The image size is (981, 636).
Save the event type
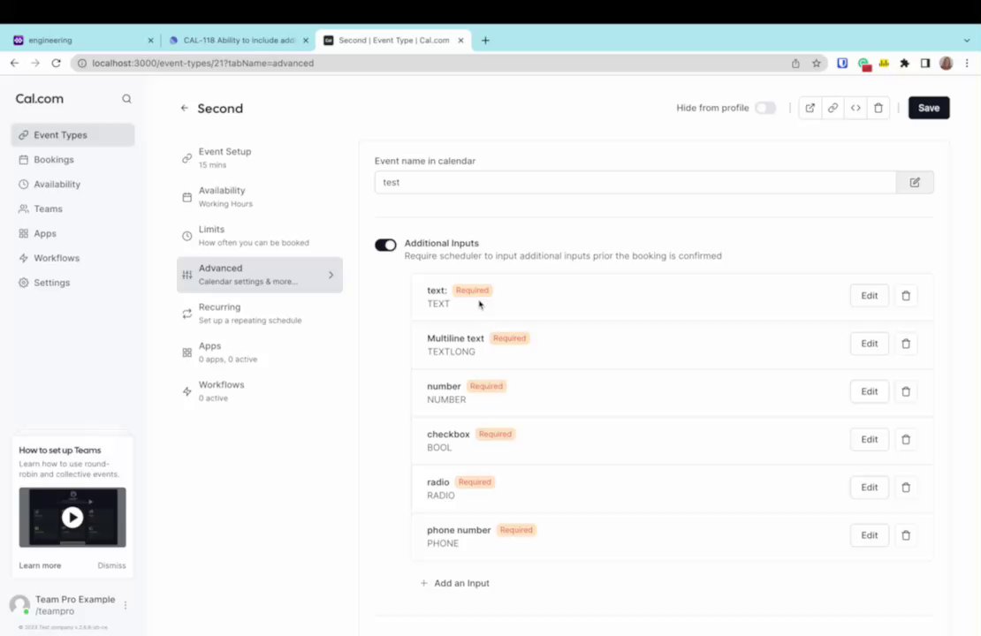click(929, 108)
